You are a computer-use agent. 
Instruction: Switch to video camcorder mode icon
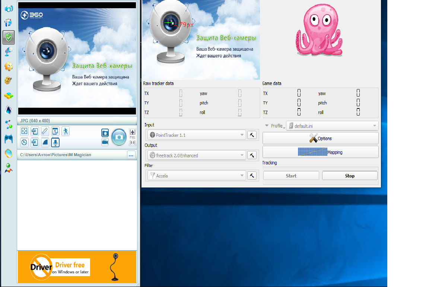(105, 142)
